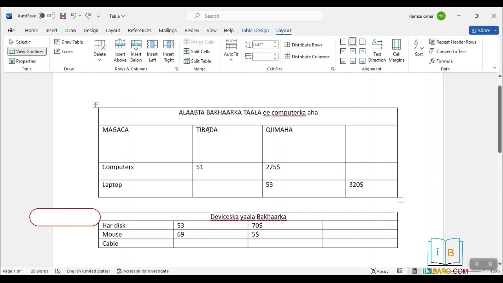Set Align Center Left alignment
The image size is (503, 283).
[x=343, y=51]
